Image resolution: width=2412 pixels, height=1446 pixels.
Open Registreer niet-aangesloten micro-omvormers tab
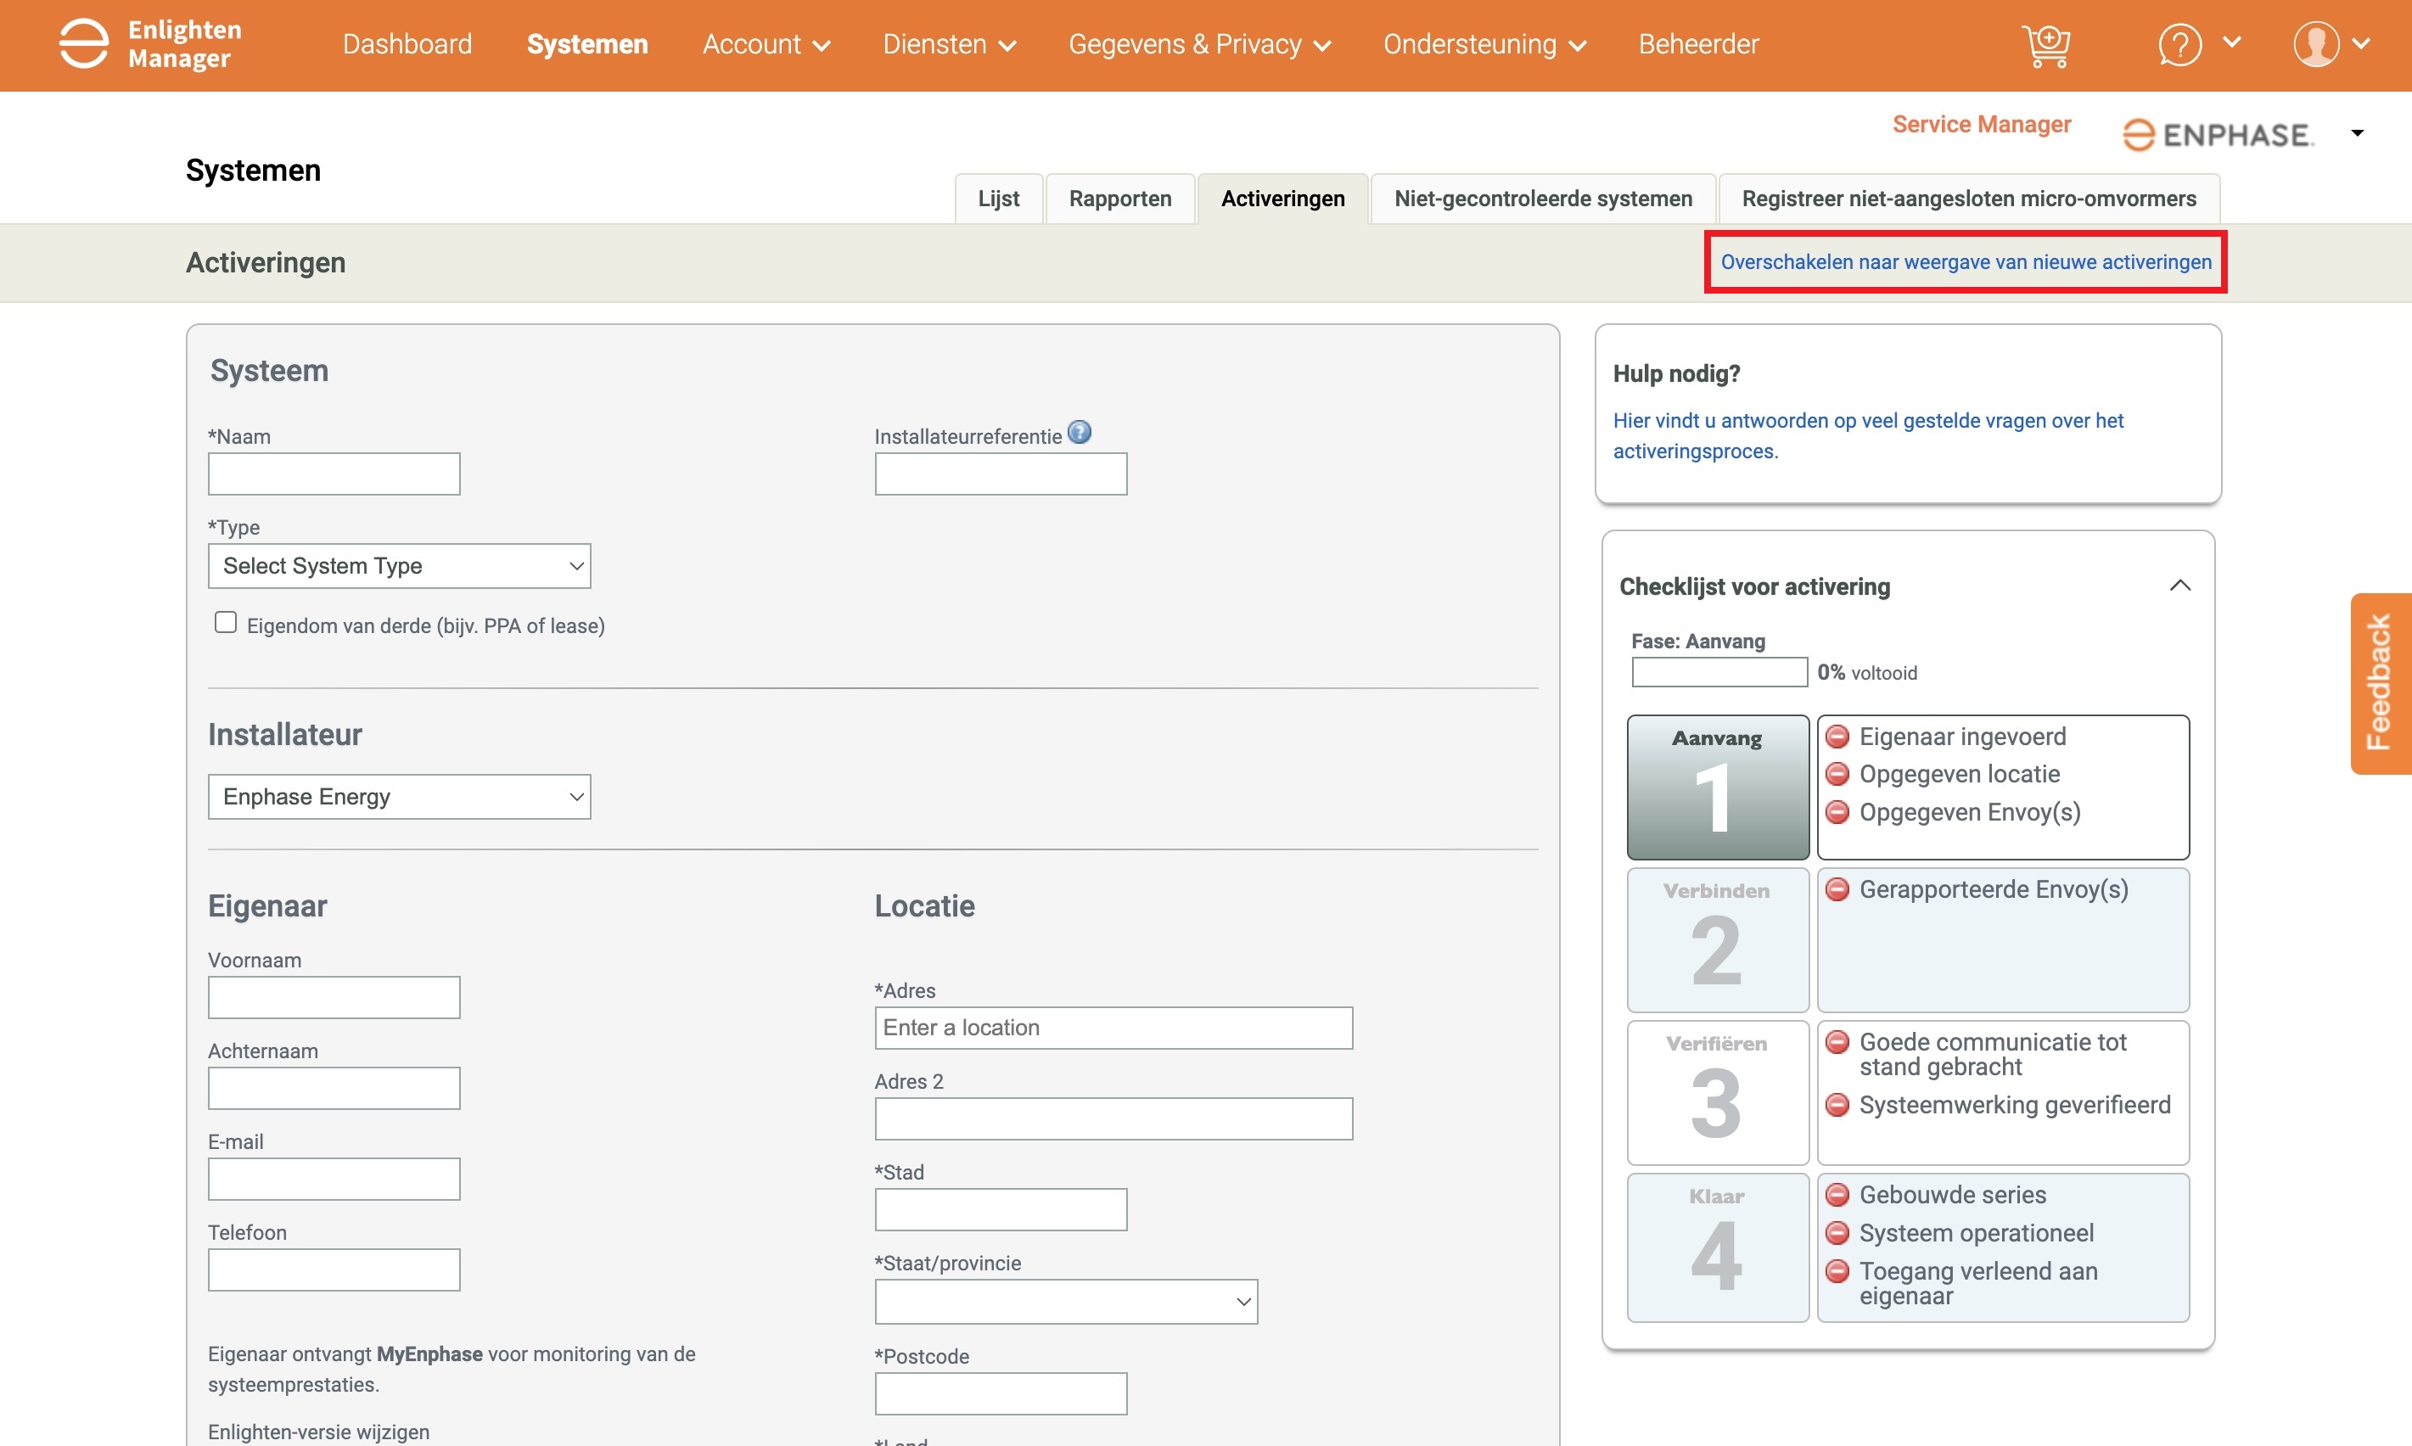coord(1969,199)
